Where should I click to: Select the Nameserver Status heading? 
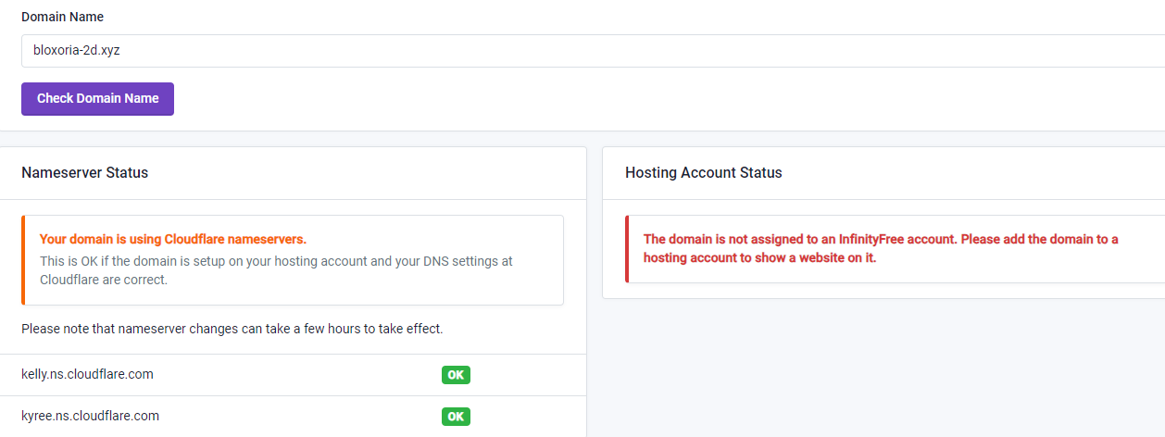click(x=84, y=172)
